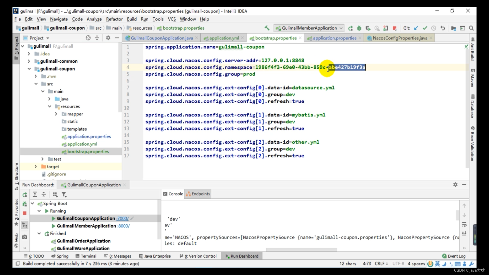
Task: Expand the gulimall-common module node
Action: 29,61
